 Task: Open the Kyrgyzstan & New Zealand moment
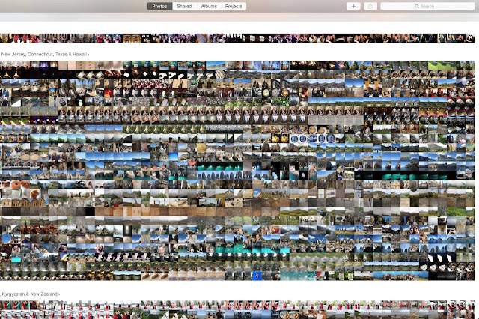[x=31, y=294]
